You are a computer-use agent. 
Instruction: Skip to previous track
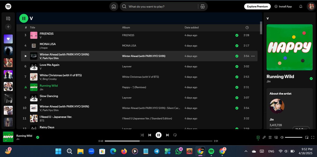[150, 135]
